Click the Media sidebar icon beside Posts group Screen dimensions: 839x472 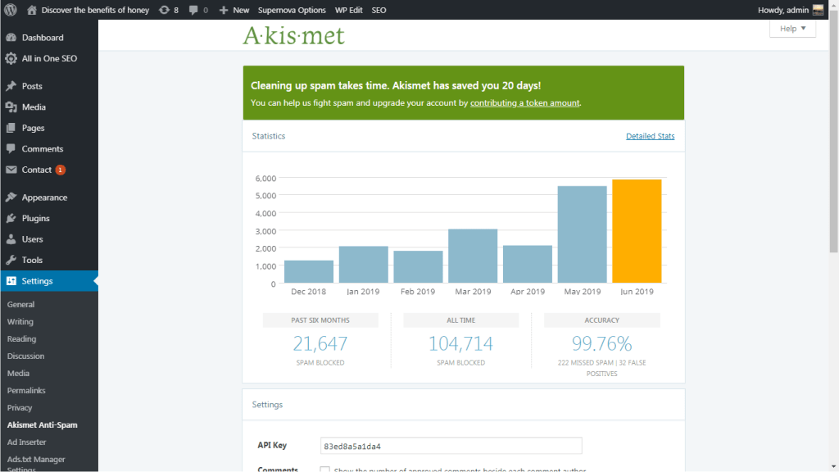[x=11, y=107]
